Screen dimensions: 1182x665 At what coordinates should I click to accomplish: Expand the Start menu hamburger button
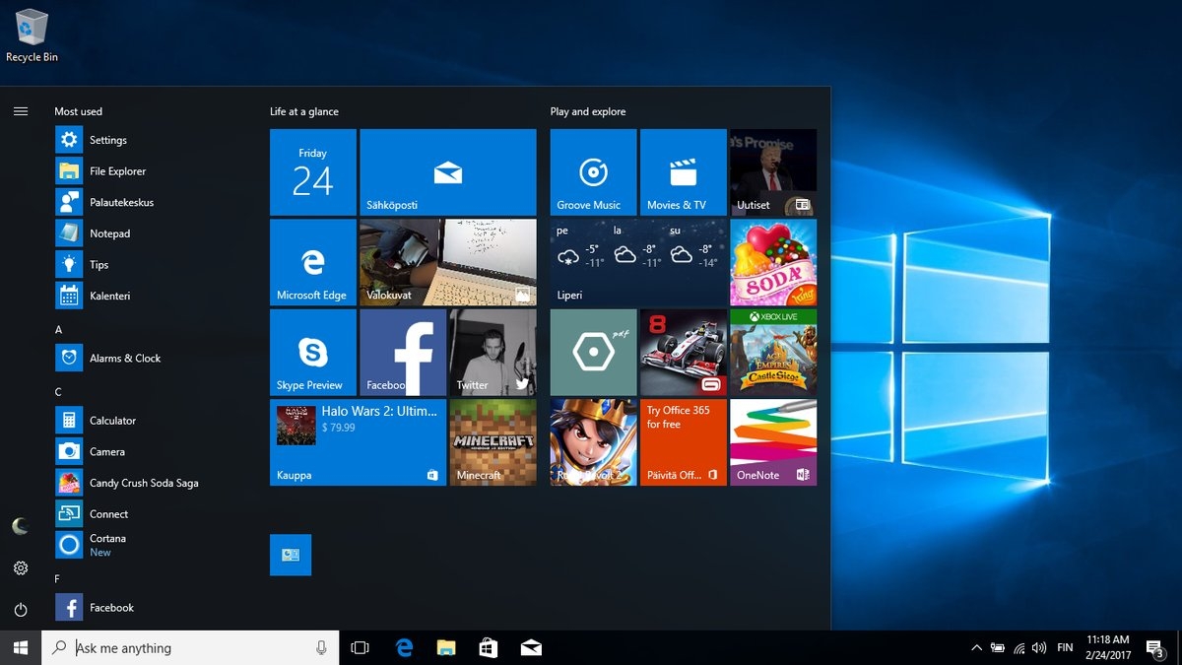tap(21, 111)
